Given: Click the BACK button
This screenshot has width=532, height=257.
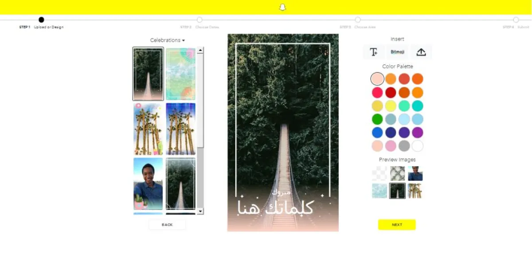Looking at the screenshot, I should (167, 225).
